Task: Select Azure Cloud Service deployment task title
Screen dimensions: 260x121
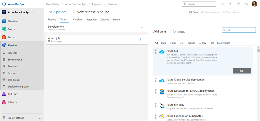Action: (186, 80)
